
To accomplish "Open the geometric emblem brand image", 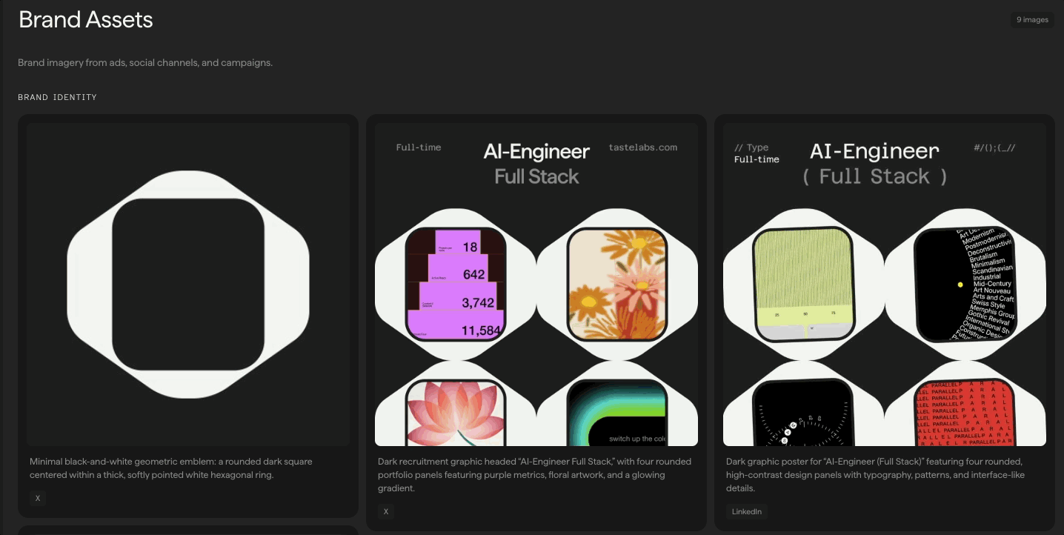I will click(188, 285).
